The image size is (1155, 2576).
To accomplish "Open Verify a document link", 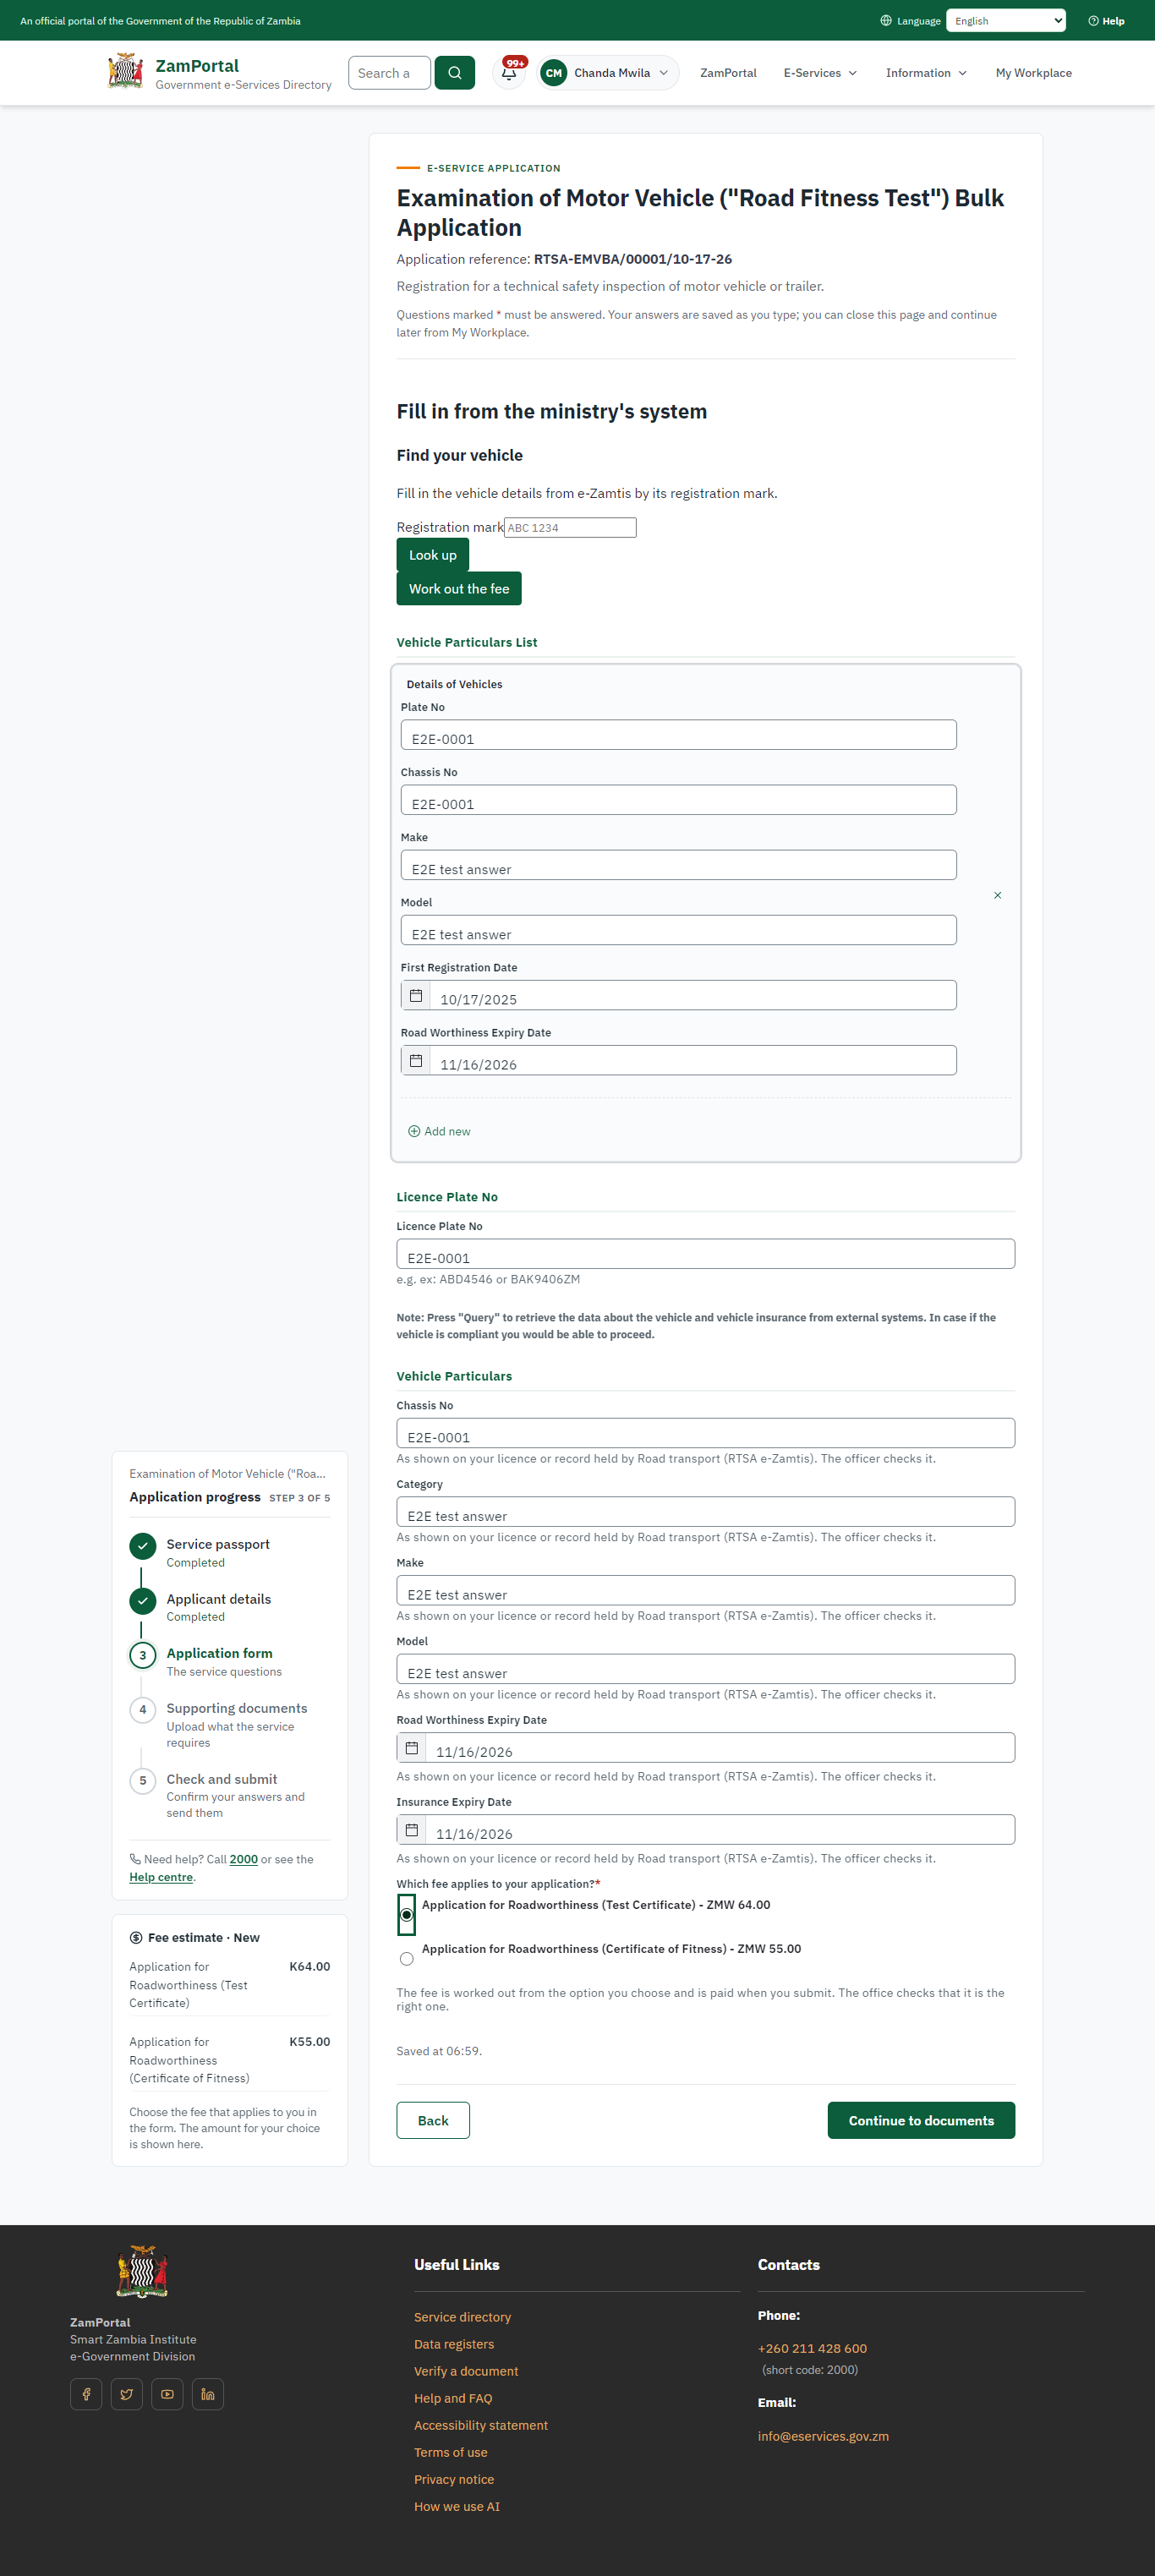I will [x=466, y=2371].
